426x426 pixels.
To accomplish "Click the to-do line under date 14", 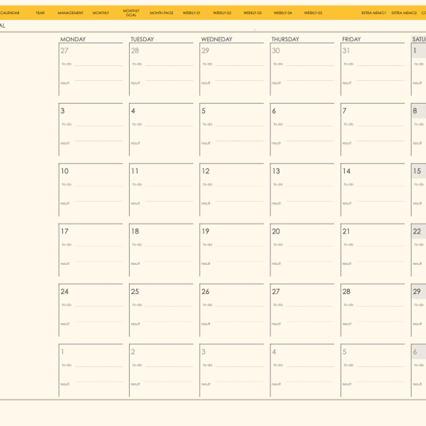I will (x=381, y=186).
